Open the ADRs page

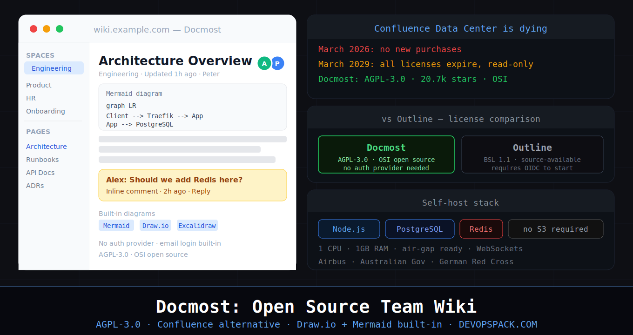pyautogui.click(x=35, y=186)
